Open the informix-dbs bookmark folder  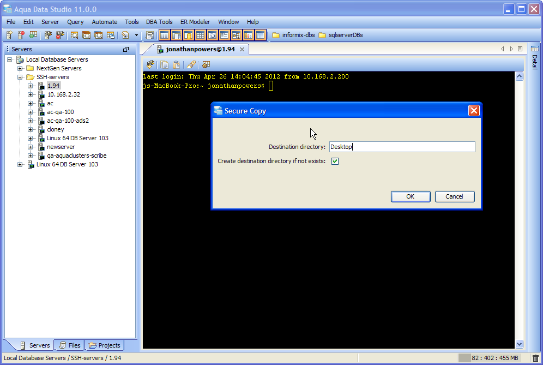click(294, 35)
